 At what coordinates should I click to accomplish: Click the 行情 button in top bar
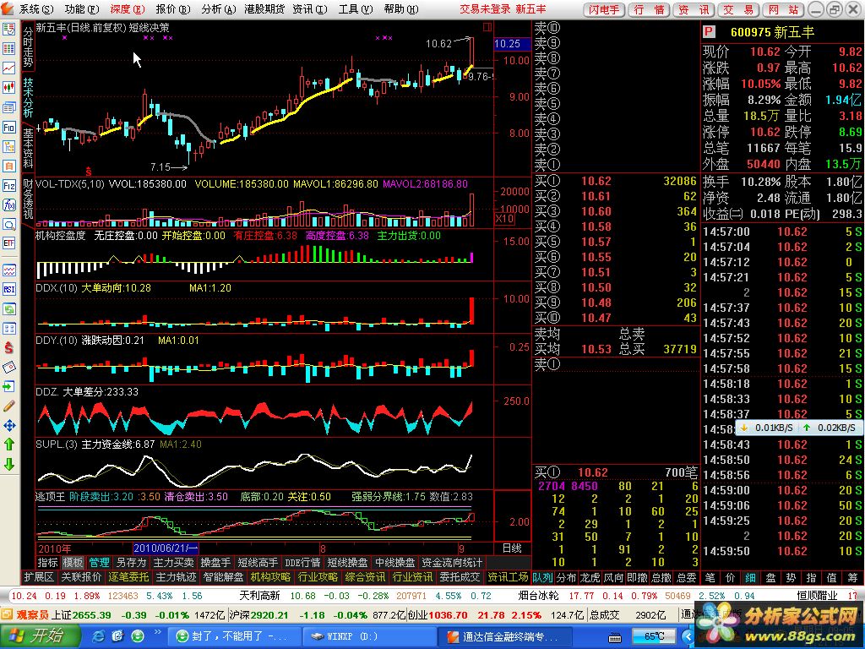pyautogui.click(x=650, y=9)
